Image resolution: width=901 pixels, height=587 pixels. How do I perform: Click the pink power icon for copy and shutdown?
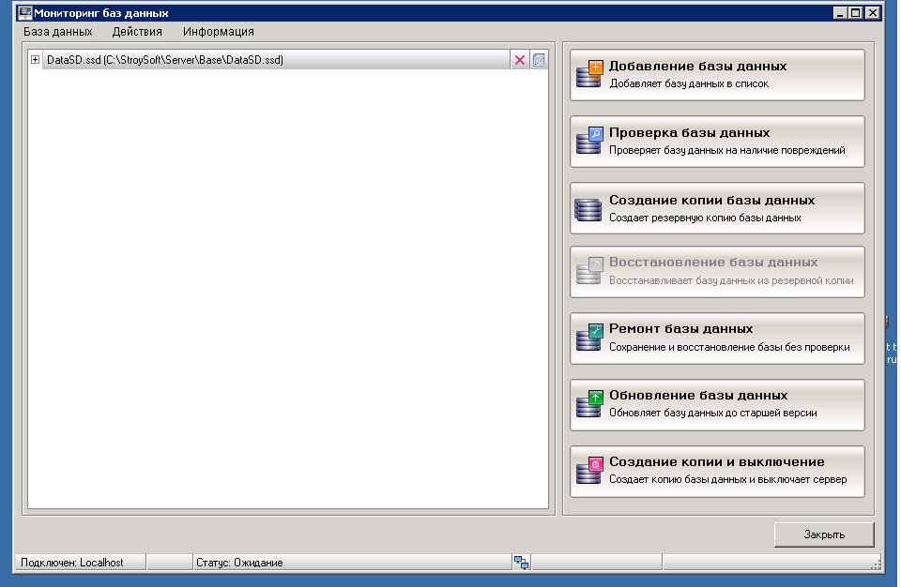click(588, 471)
